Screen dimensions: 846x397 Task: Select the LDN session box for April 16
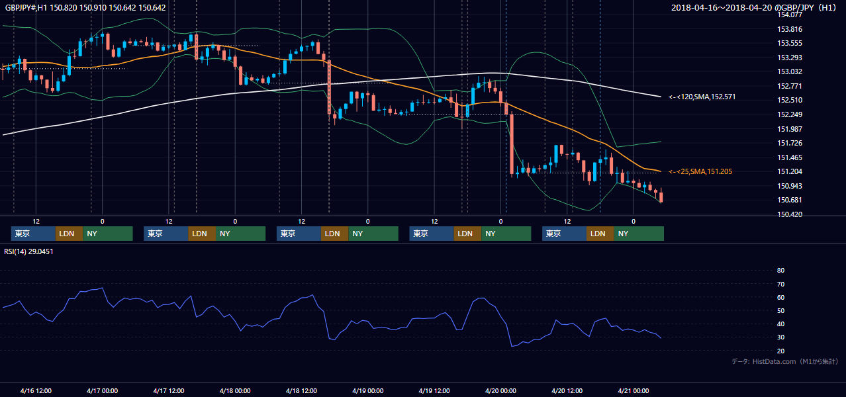coord(69,234)
